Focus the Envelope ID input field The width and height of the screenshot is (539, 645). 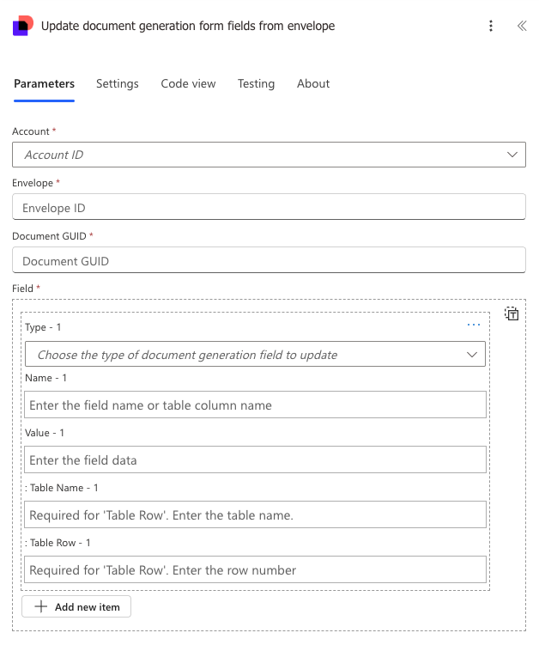tap(269, 208)
